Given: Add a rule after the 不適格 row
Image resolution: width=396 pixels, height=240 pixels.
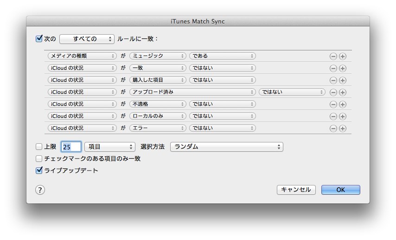Looking at the screenshot, I should click(343, 104).
